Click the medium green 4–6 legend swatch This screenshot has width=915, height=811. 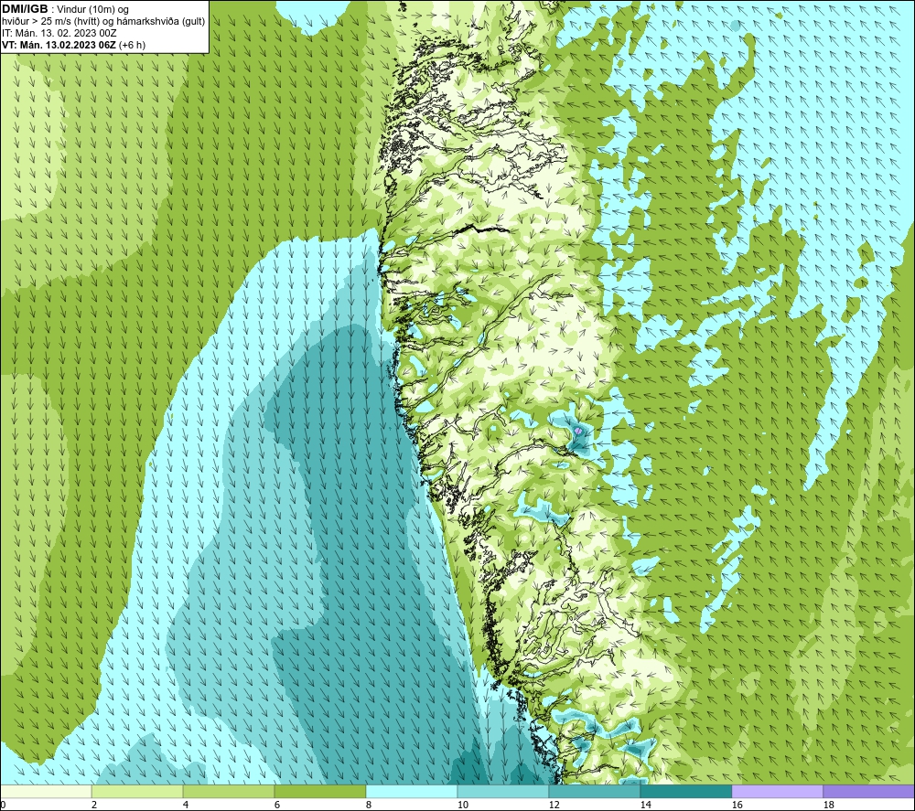pos(229,791)
